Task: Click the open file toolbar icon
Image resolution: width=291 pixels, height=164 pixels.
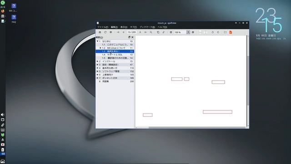Action: (100, 32)
